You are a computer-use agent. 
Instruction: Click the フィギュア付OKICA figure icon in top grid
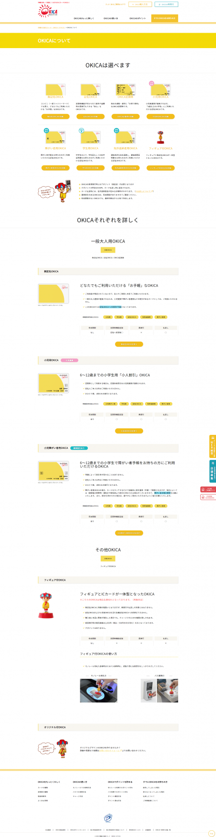161,138
